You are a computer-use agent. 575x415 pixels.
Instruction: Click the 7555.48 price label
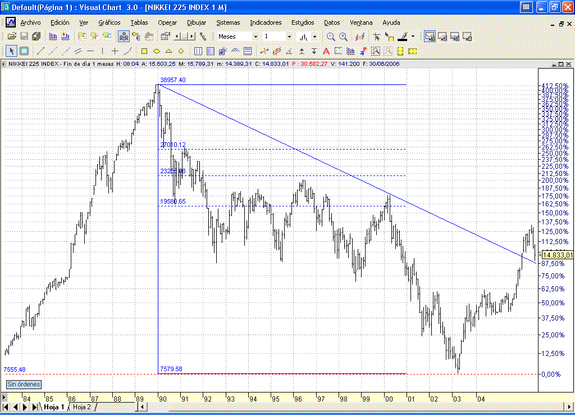click(x=15, y=369)
